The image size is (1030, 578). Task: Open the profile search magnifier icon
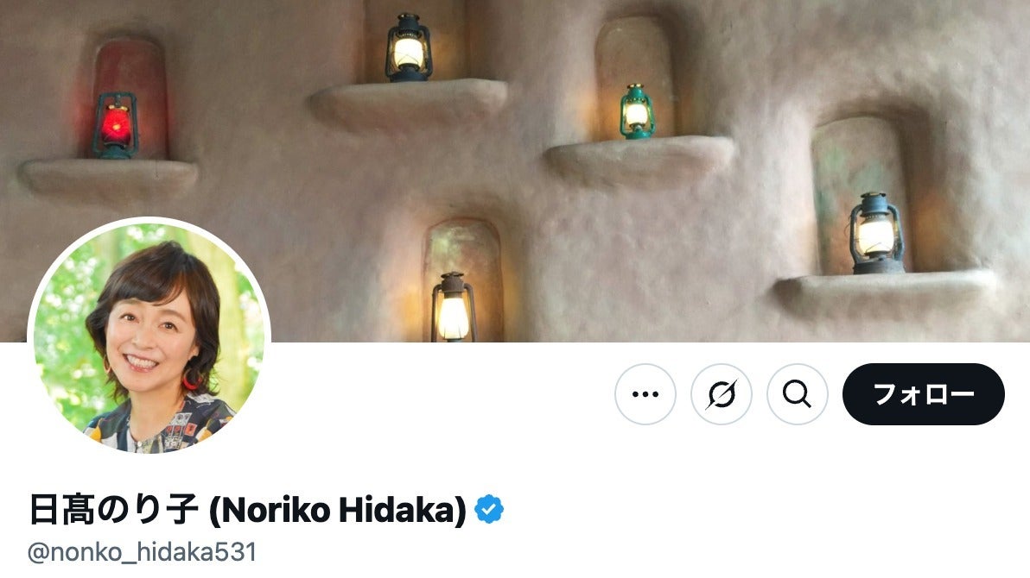798,394
